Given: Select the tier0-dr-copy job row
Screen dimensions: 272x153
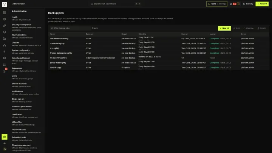Looking at the screenshot, I should [159, 68].
